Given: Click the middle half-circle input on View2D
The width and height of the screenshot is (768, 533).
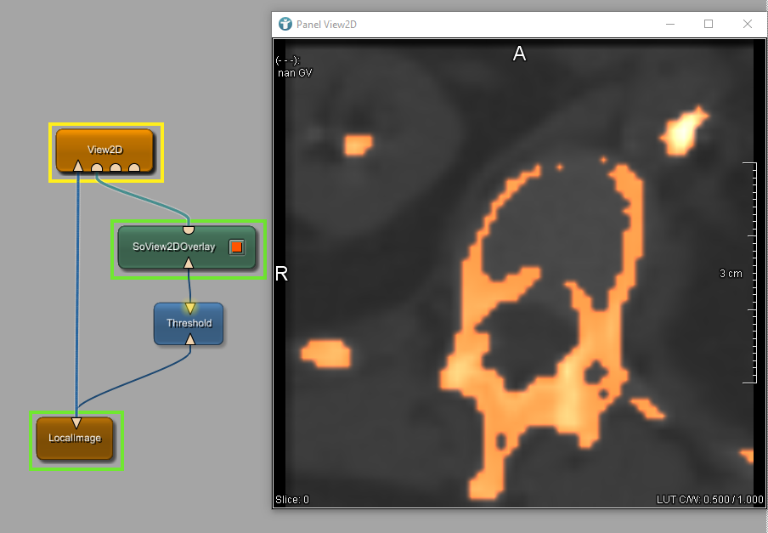Looking at the screenshot, I should point(116,167).
